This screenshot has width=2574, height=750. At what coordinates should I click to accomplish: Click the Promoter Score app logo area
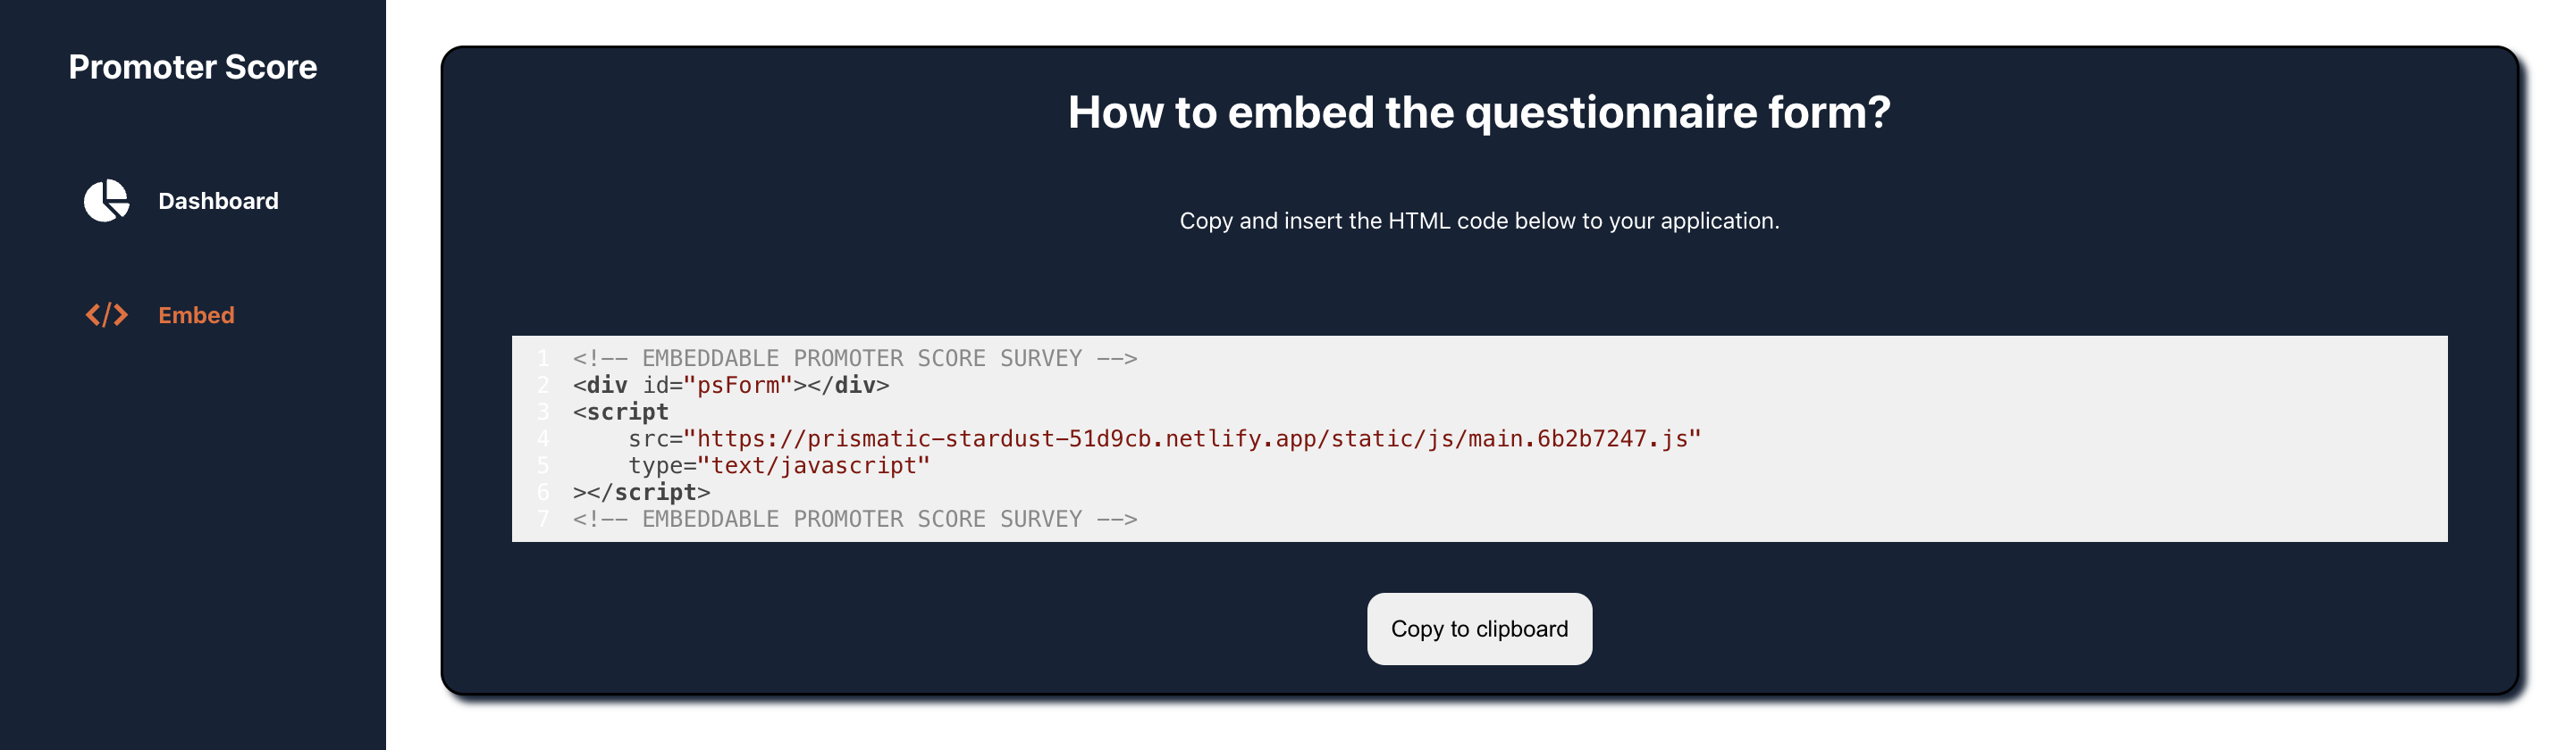pos(193,67)
